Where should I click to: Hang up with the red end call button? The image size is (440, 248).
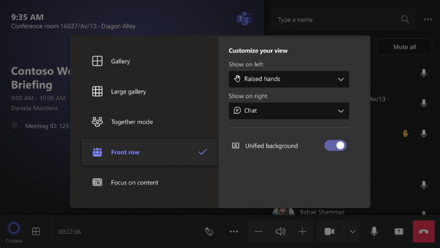(x=424, y=232)
